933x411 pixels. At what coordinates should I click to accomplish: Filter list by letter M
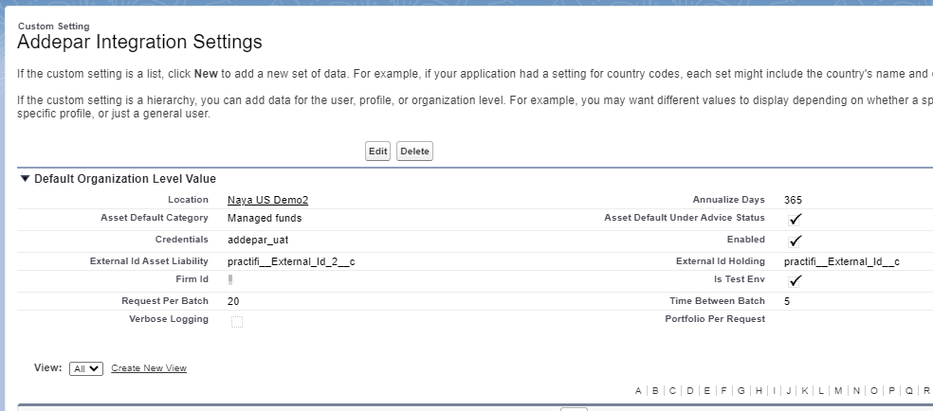(838, 391)
